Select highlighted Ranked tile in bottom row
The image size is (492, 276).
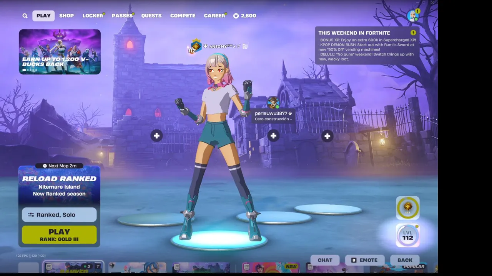point(73,267)
